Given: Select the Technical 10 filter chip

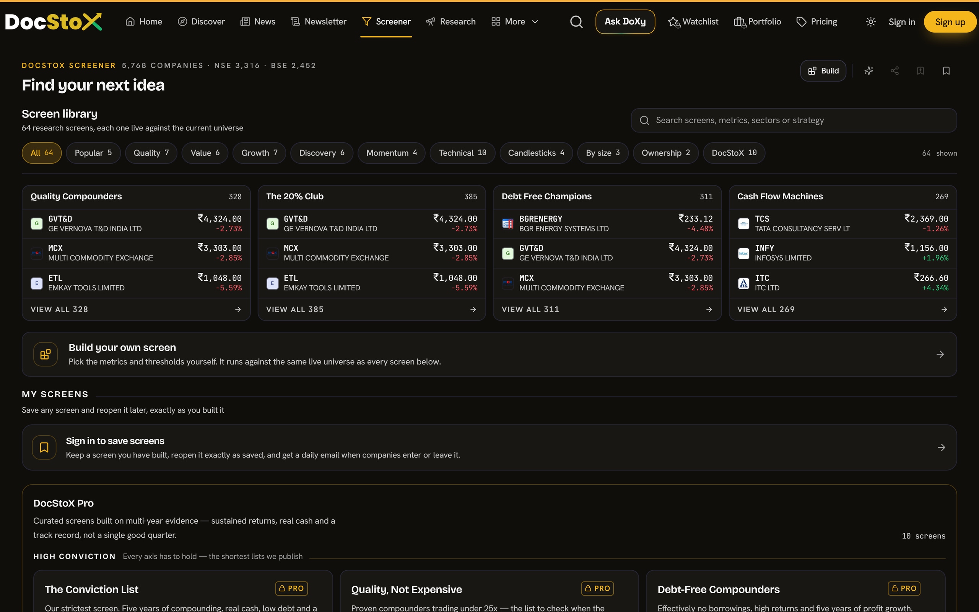Looking at the screenshot, I should click(x=462, y=153).
